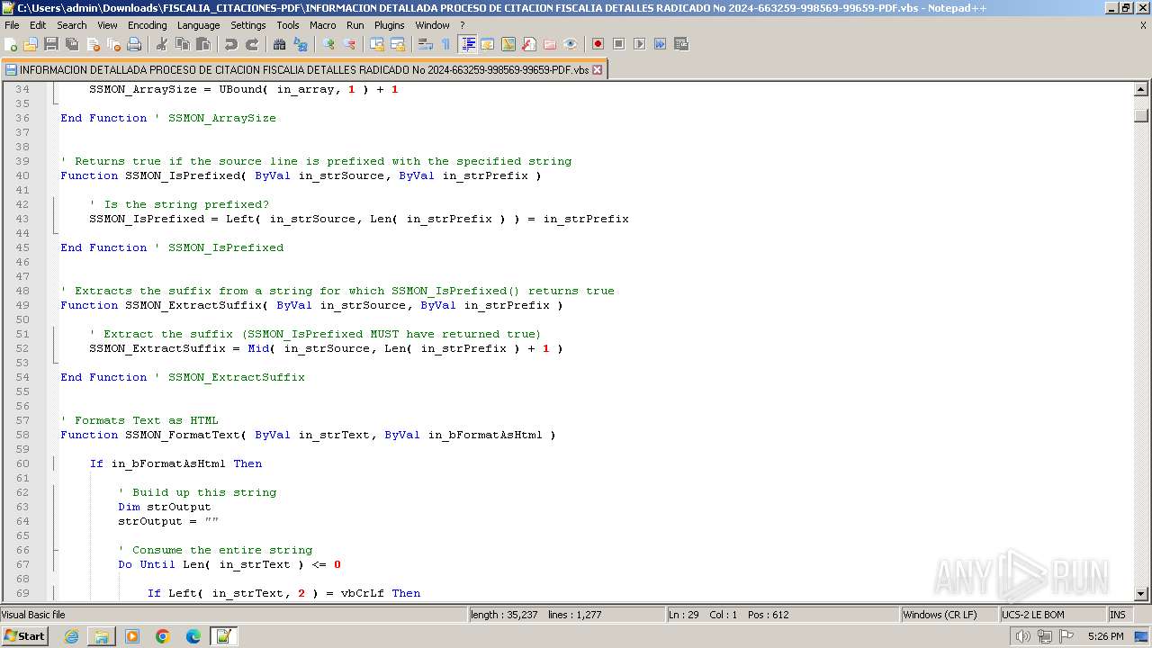Image resolution: width=1152 pixels, height=648 pixels.
Task: Print the document via toolbar icon
Action: (x=134, y=44)
